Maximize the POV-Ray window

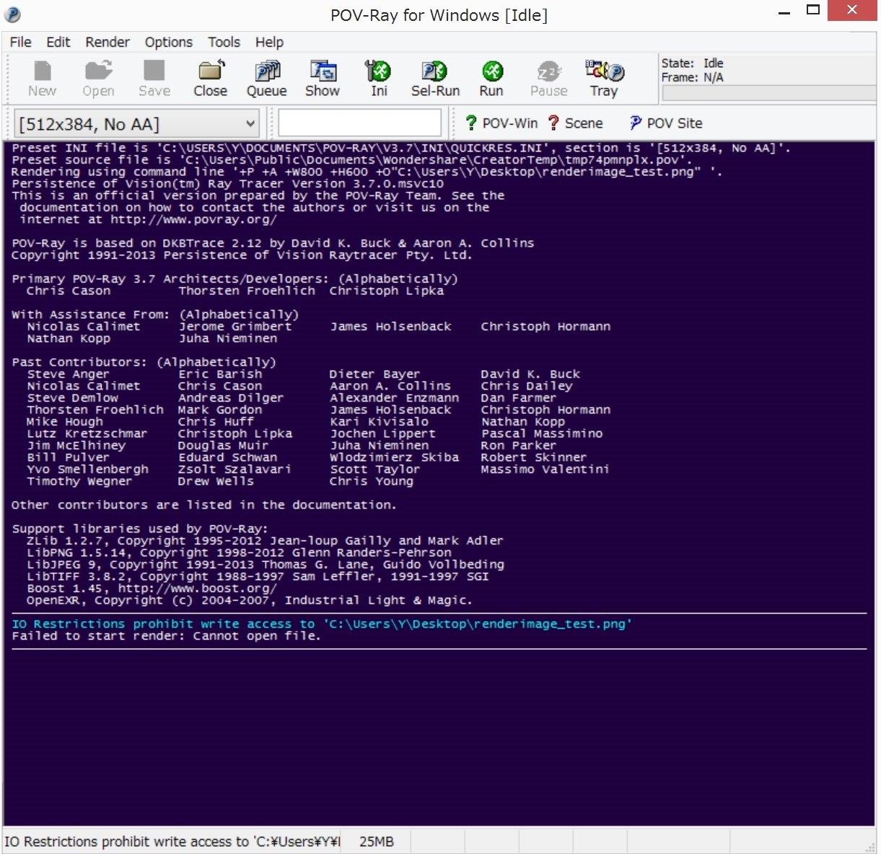tap(813, 10)
